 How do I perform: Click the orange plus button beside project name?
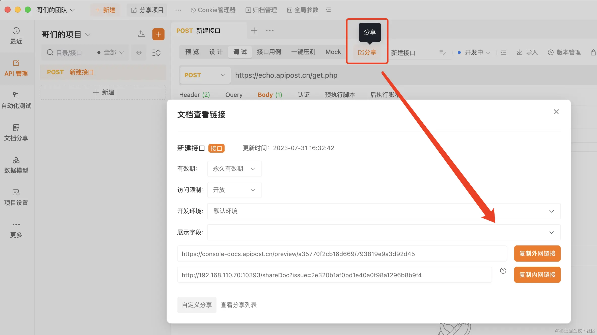pos(158,34)
